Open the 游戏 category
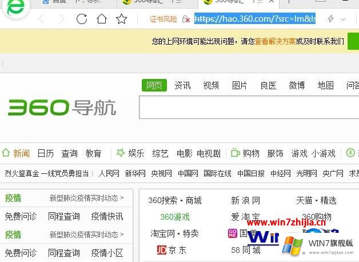359x262 pixels. (x=299, y=153)
